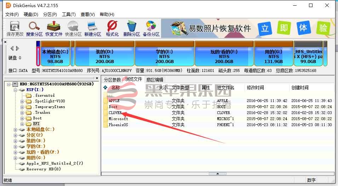Sort files by 属性 column header
338x186 pixels.
click(206, 88)
